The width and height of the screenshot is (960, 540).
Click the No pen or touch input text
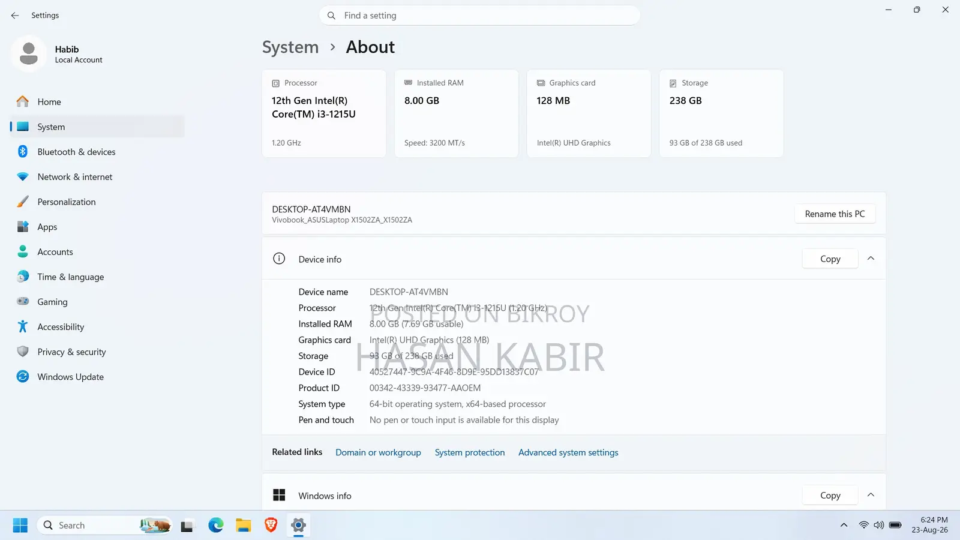(464, 420)
